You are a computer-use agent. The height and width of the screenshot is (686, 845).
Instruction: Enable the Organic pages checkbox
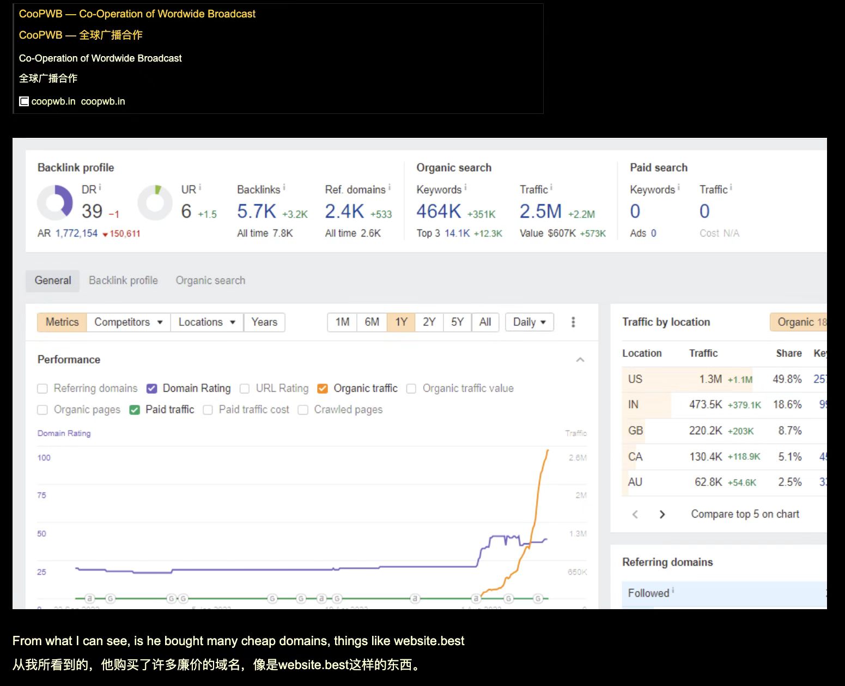[x=42, y=410]
